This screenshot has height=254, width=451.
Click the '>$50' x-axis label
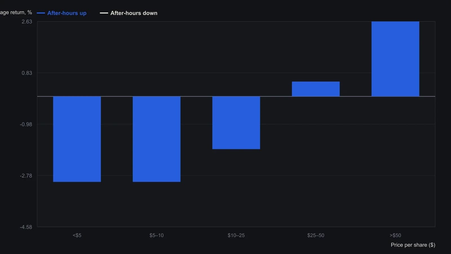(395, 235)
